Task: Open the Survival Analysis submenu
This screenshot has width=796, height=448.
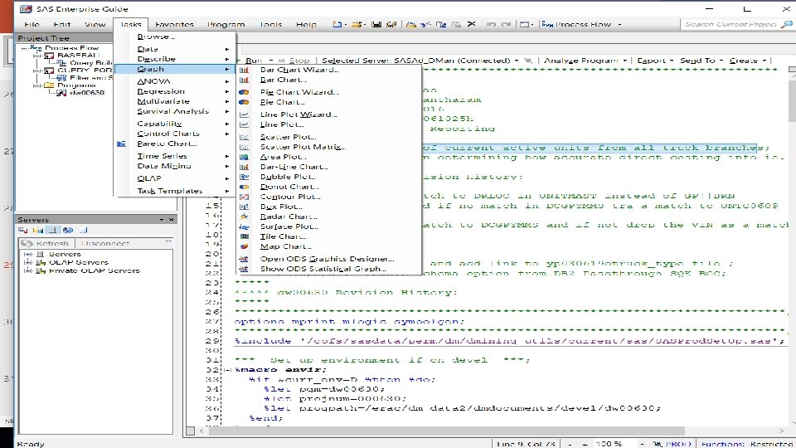Action: click(172, 111)
